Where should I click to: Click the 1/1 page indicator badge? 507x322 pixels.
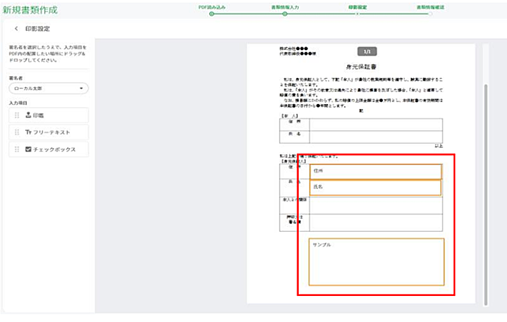click(367, 52)
